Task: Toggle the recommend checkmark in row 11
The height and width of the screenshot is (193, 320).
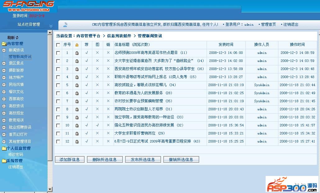Action: point(87,133)
